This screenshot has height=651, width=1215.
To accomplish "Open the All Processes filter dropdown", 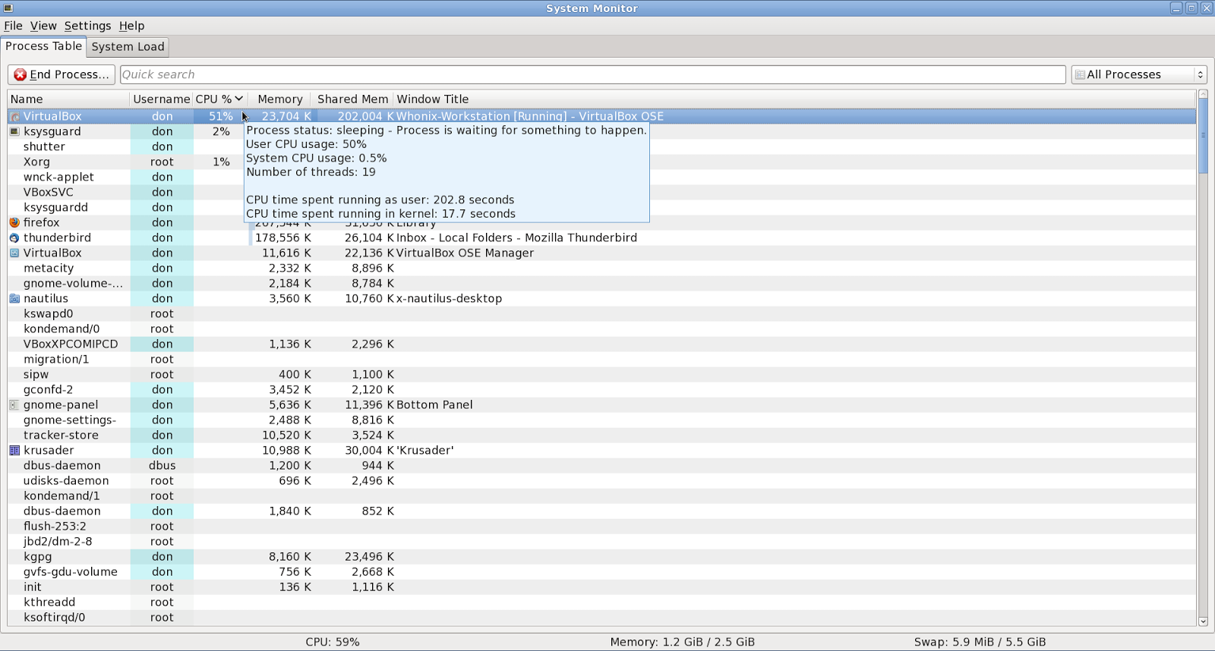I will coord(1138,74).
